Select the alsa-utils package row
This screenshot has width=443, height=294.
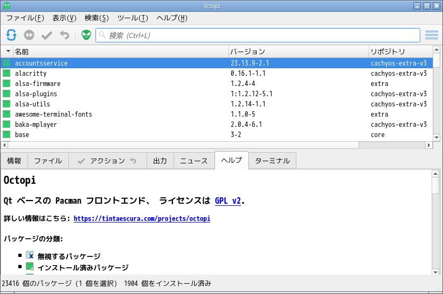point(217,104)
